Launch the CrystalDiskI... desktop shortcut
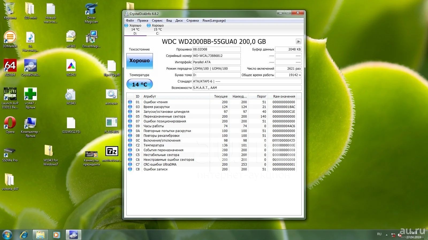The height and width of the screenshot is (240, 428). [x=30, y=68]
